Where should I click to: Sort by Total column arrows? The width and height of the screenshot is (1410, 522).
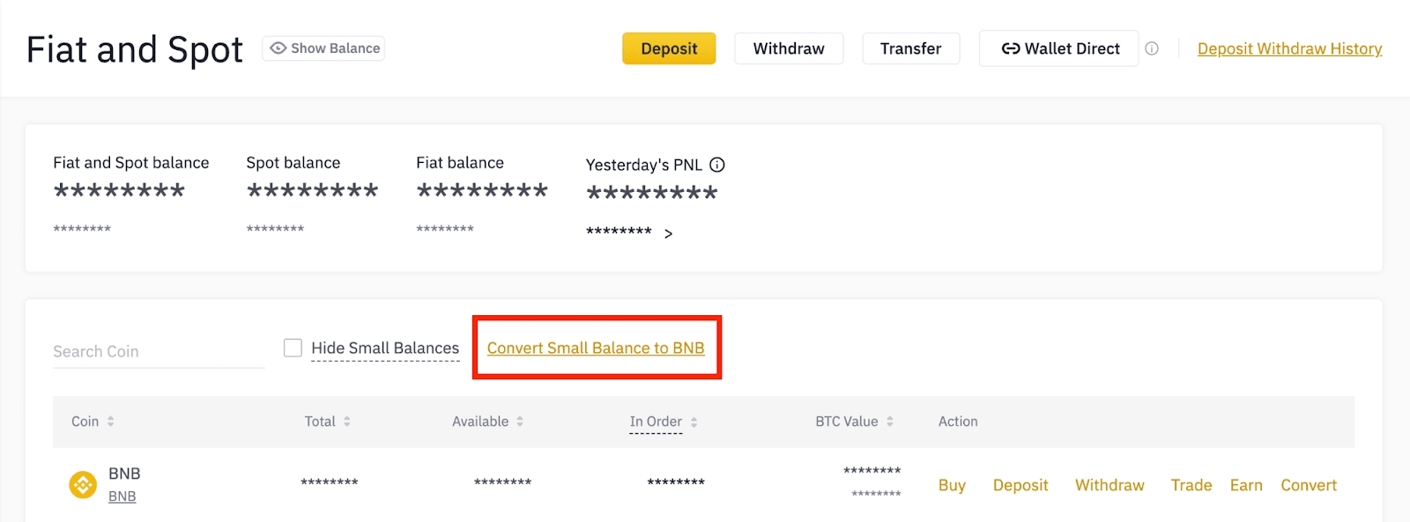[x=347, y=422]
